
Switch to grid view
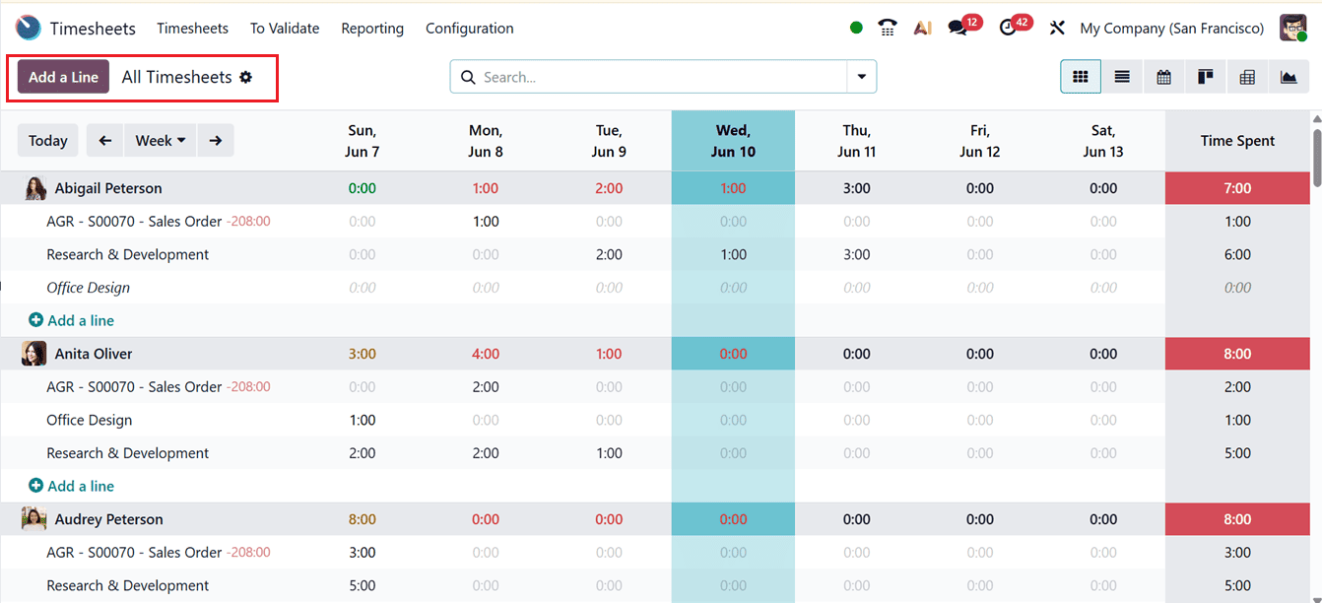coord(1081,77)
